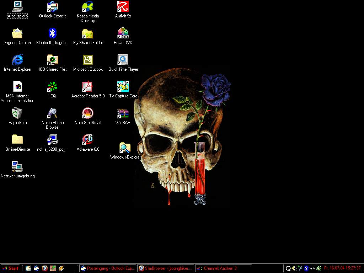364x273 pixels.
Task: Click the Bluetooth system tray icon
Action: pyautogui.click(x=306, y=269)
